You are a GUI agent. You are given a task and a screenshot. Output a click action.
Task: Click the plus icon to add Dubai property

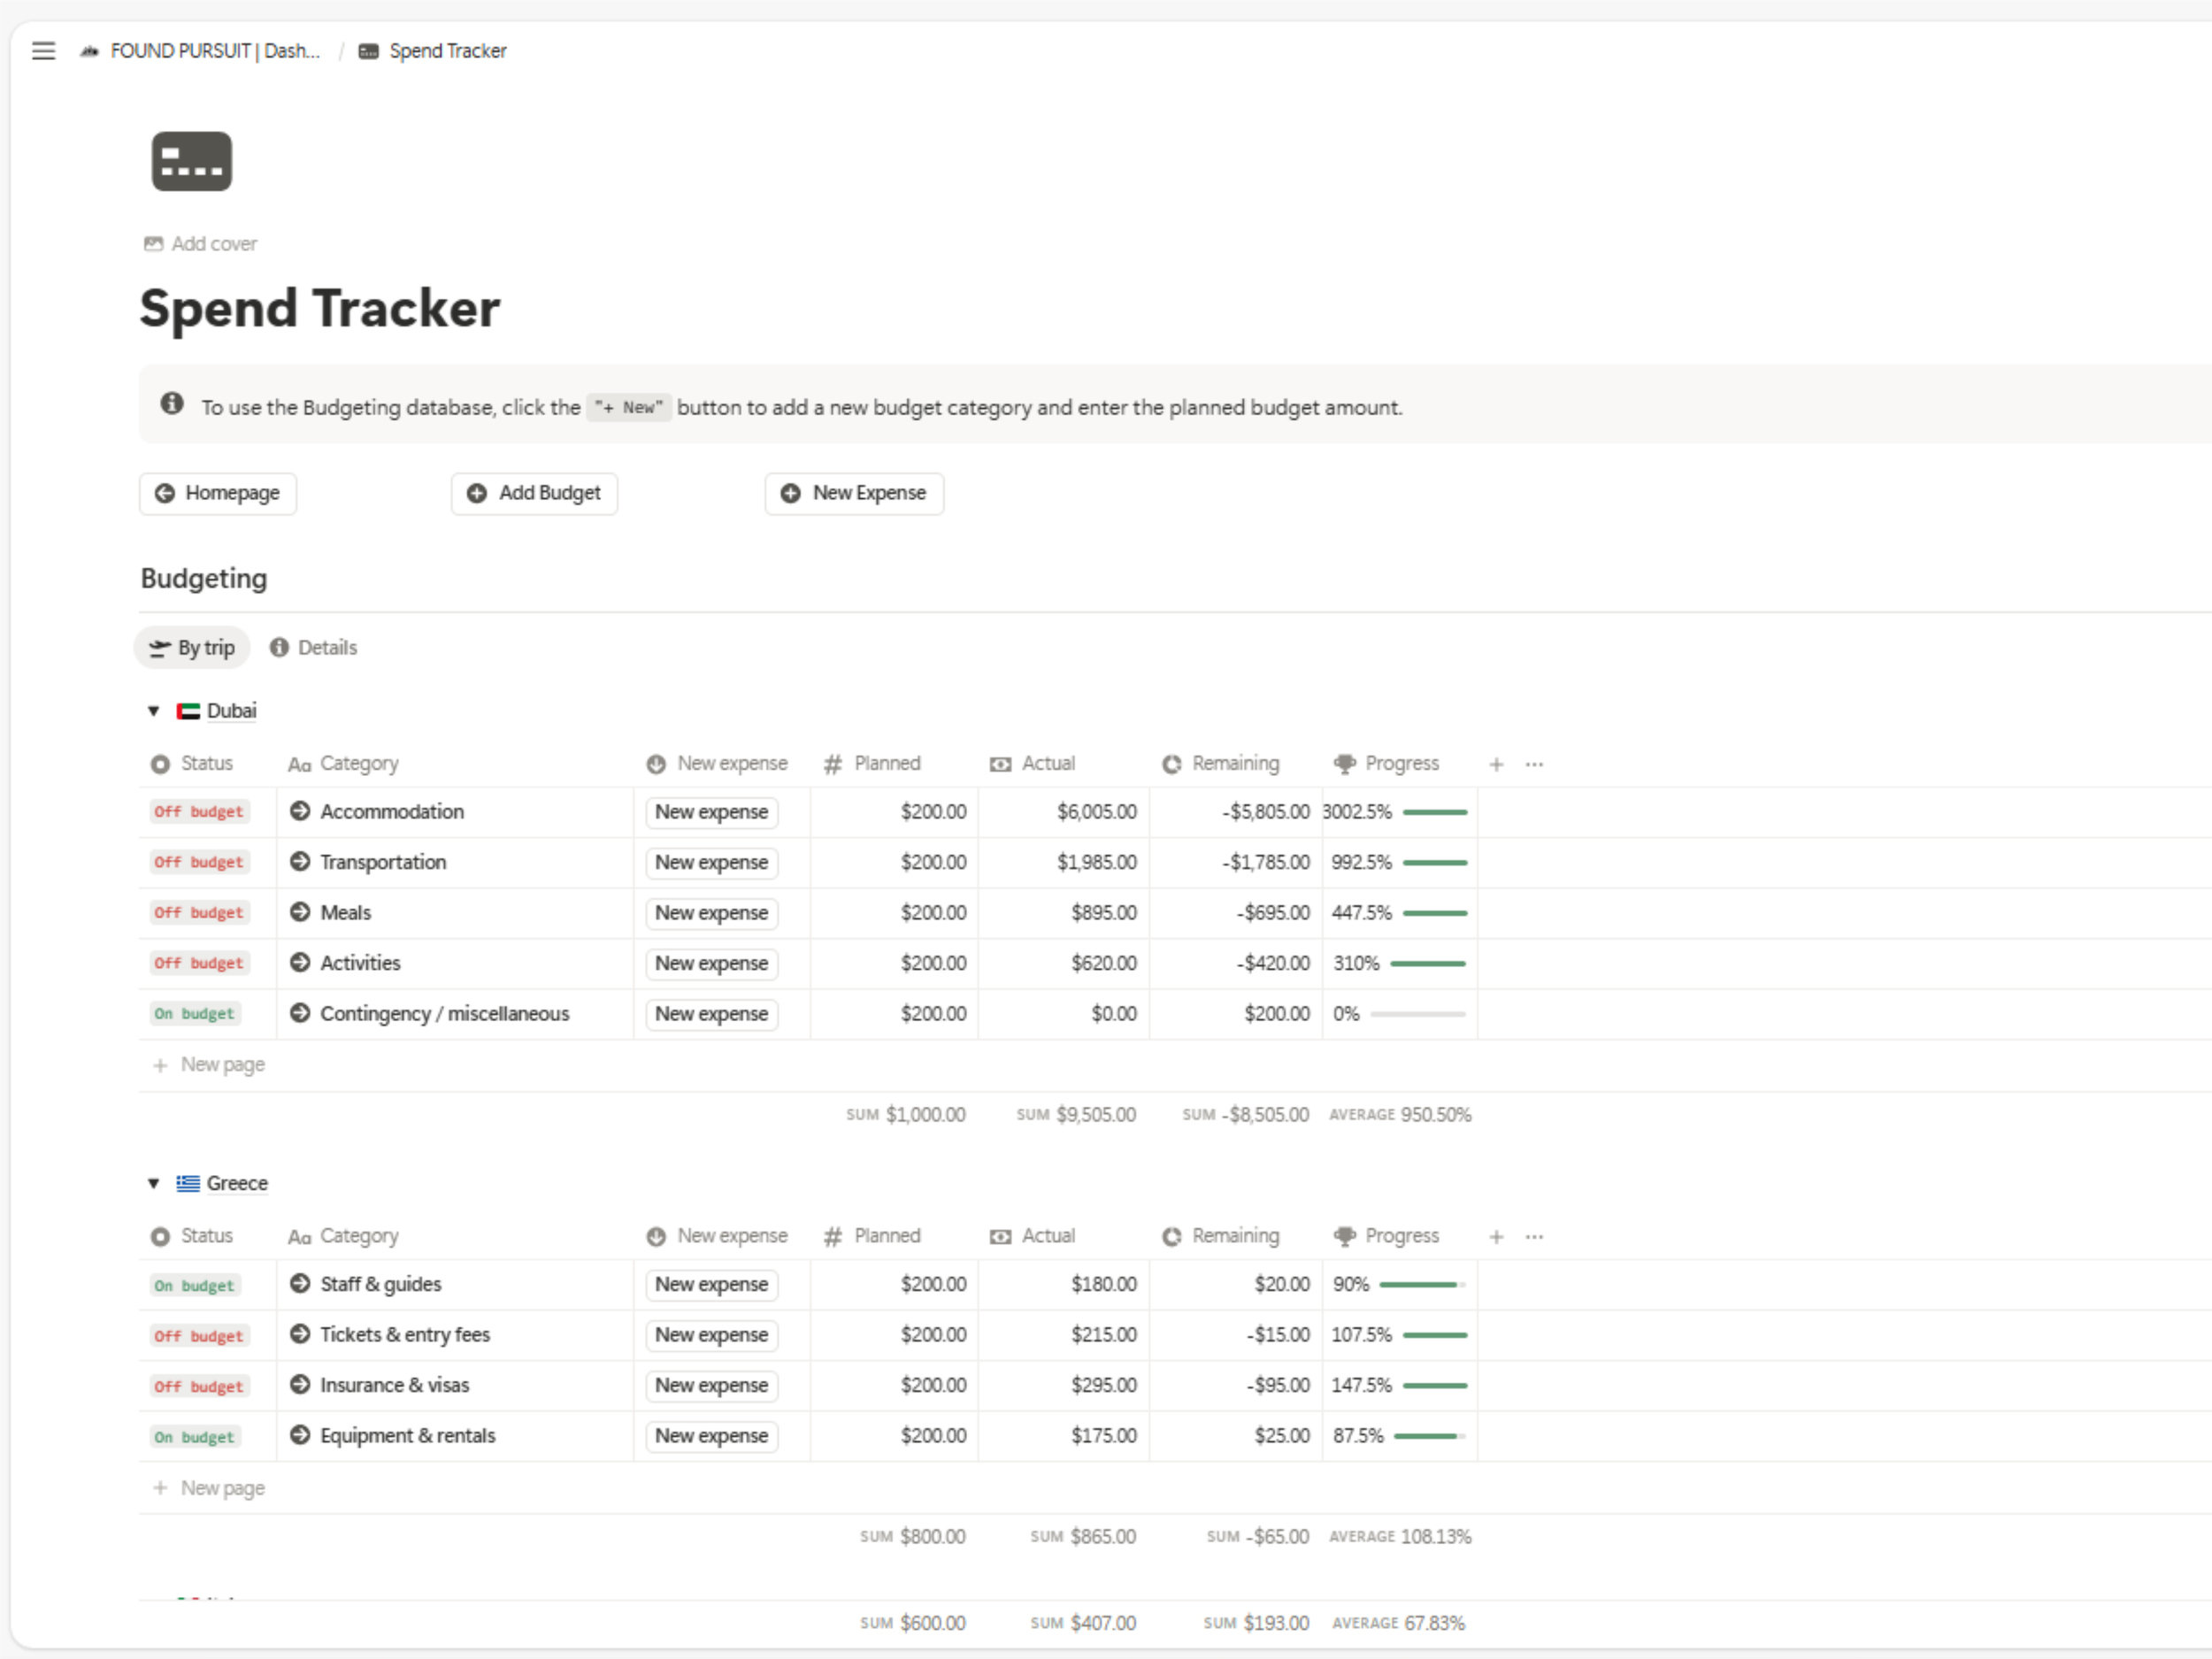pyautogui.click(x=1496, y=764)
